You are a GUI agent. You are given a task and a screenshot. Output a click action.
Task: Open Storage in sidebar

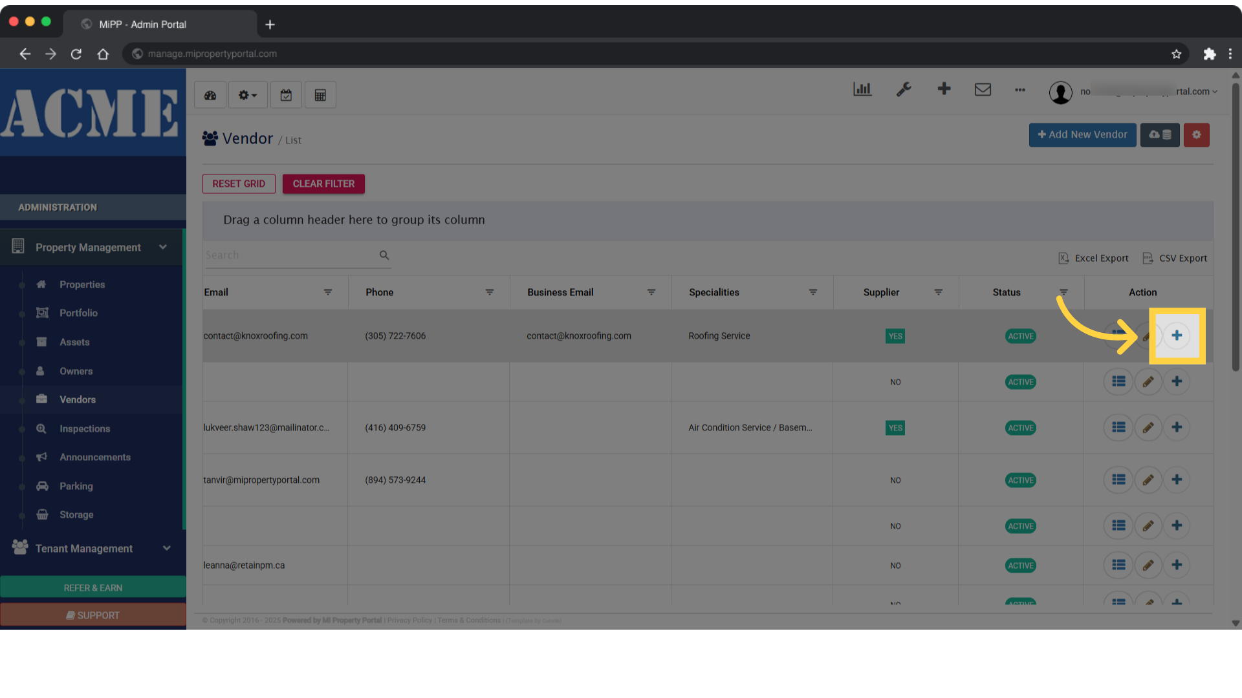point(76,514)
